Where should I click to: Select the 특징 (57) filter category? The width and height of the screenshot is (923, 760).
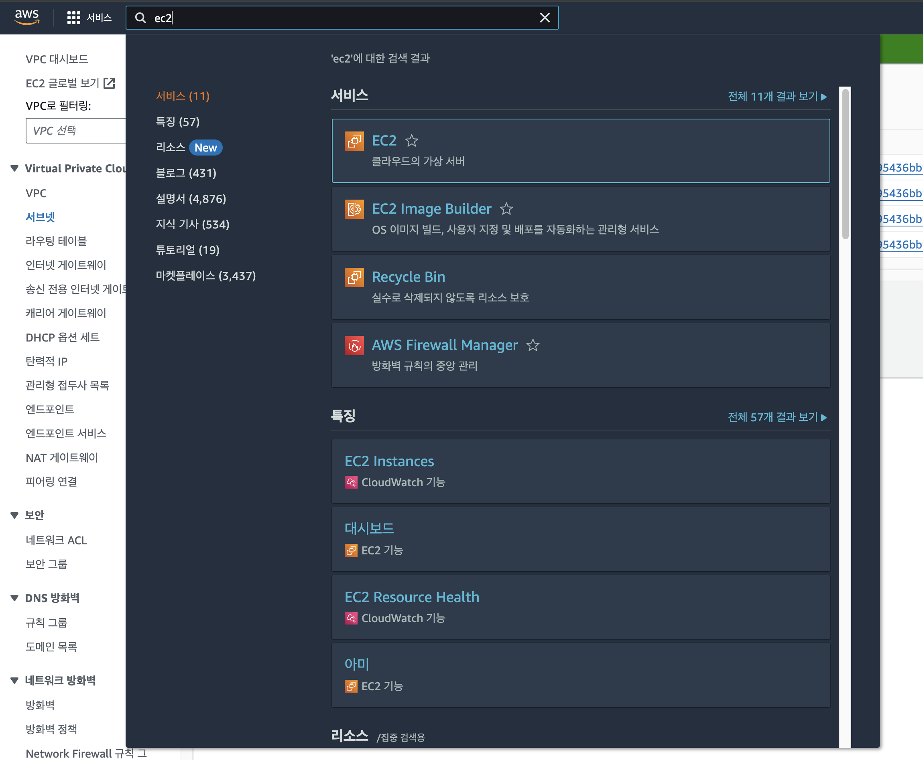pos(177,122)
